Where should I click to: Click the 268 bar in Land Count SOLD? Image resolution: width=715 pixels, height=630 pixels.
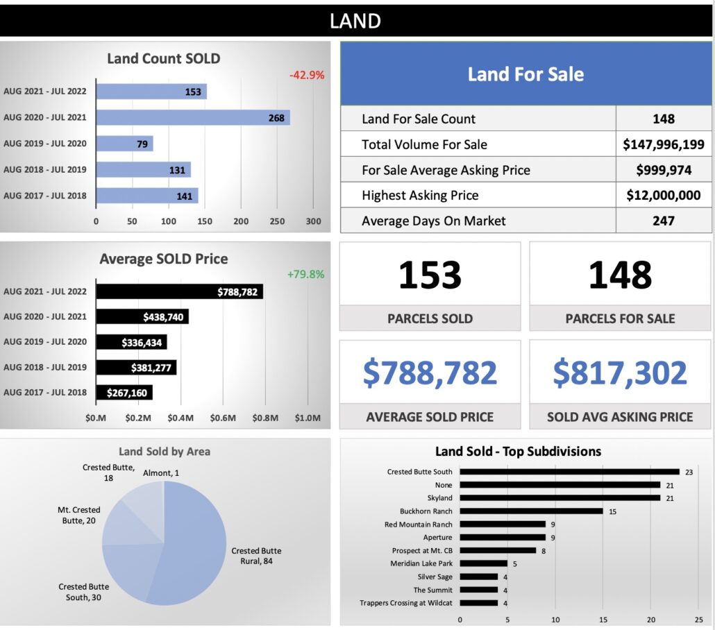192,118
